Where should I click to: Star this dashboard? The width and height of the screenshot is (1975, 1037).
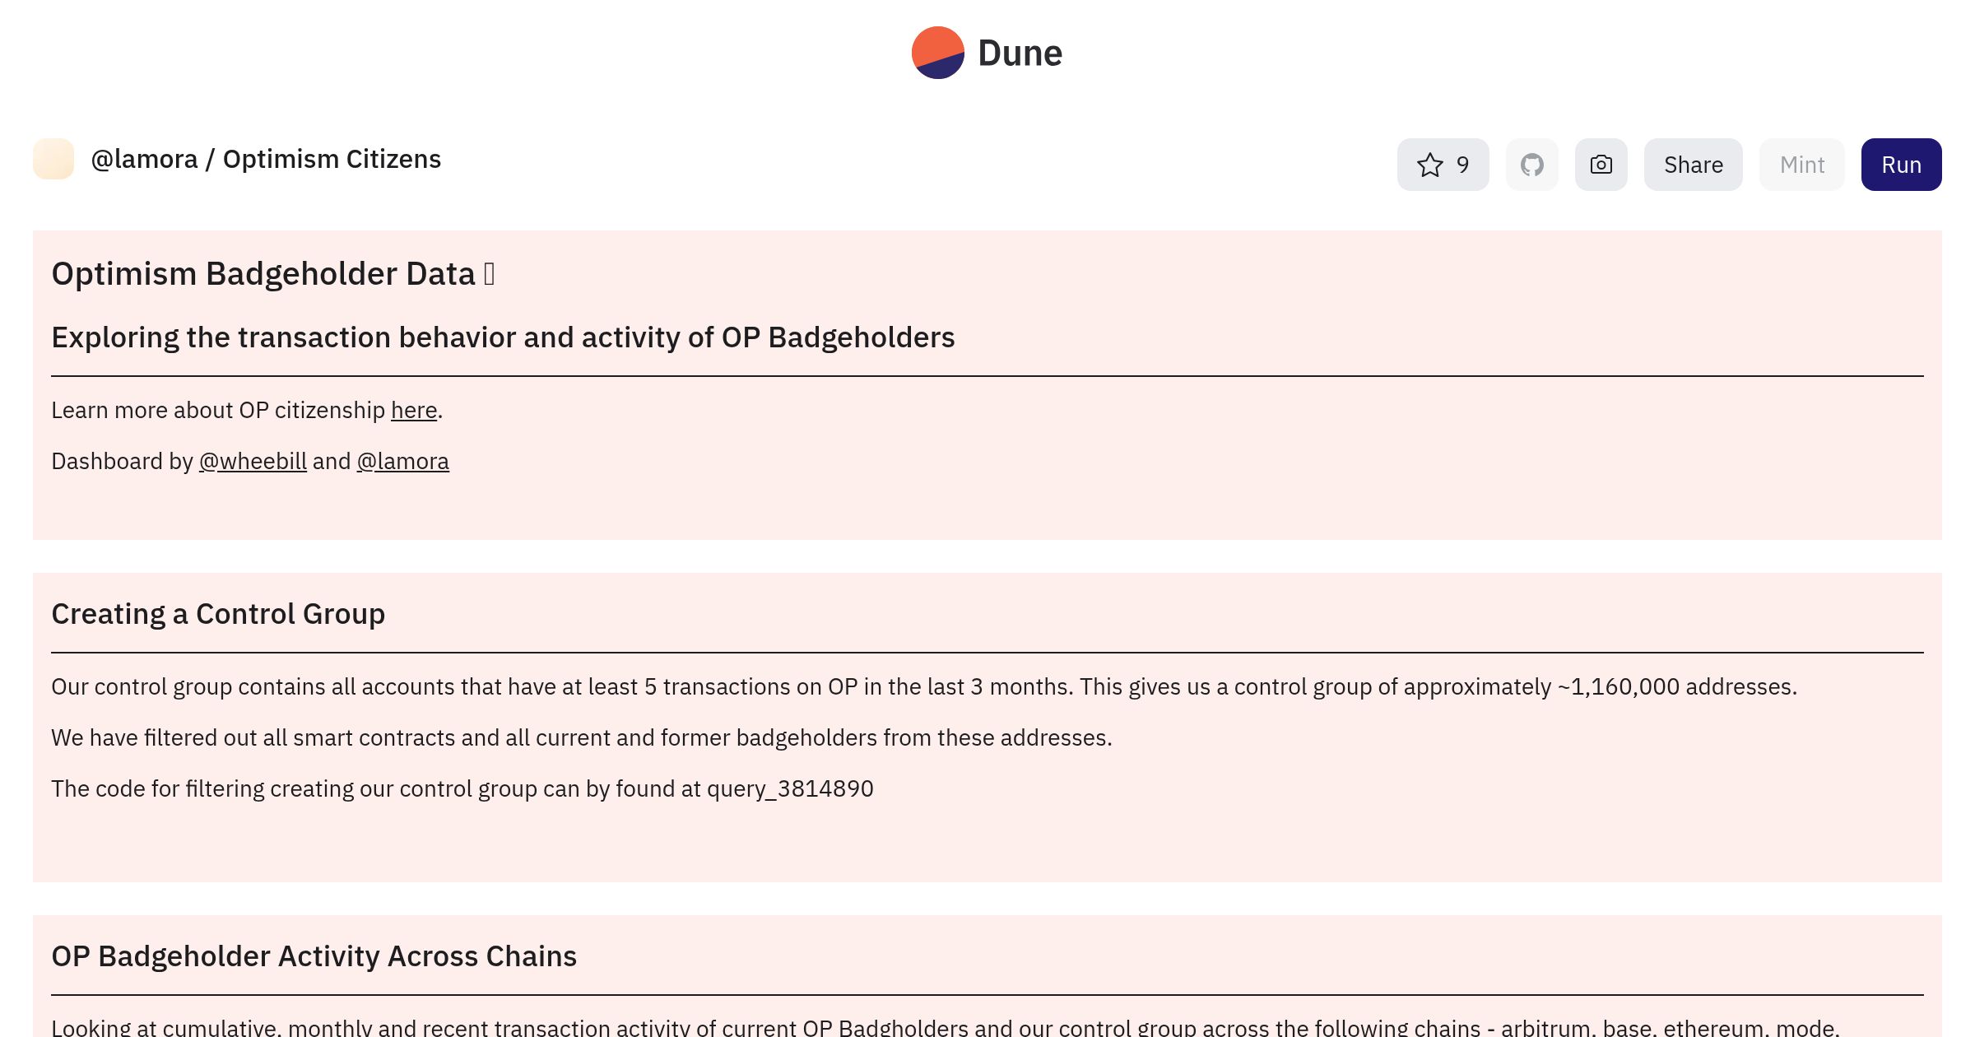pos(1430,165)
